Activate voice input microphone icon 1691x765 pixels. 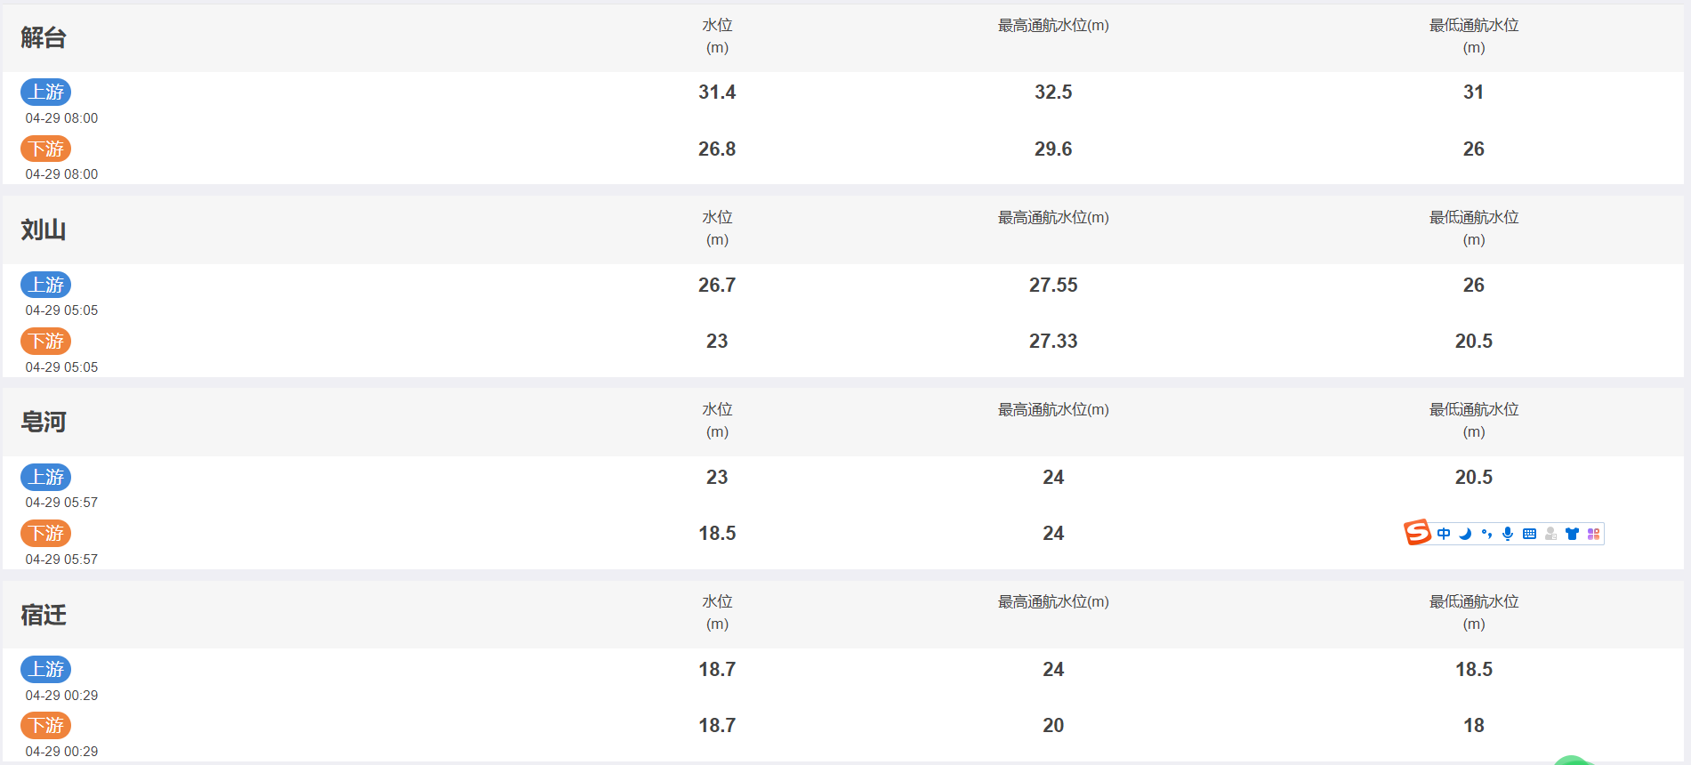[x=1508, y=534]
